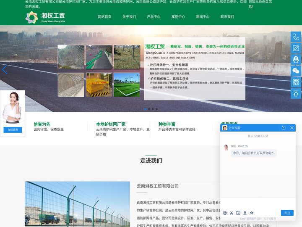Click the 信誉为先 heading
The height and width of the screenshot is (227, 302).
pyautogui.click(x=42, y=124)
